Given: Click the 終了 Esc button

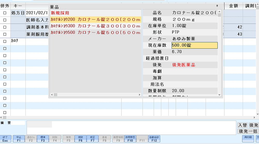Looking at the screenshot, I should 5,139.
